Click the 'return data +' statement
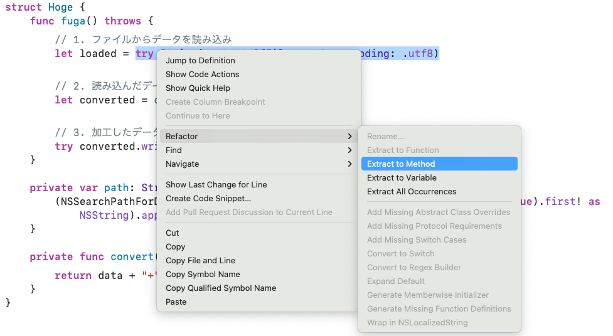 95,275
